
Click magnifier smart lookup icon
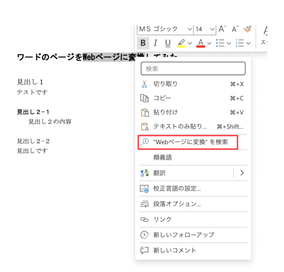(x=144, y=142)
